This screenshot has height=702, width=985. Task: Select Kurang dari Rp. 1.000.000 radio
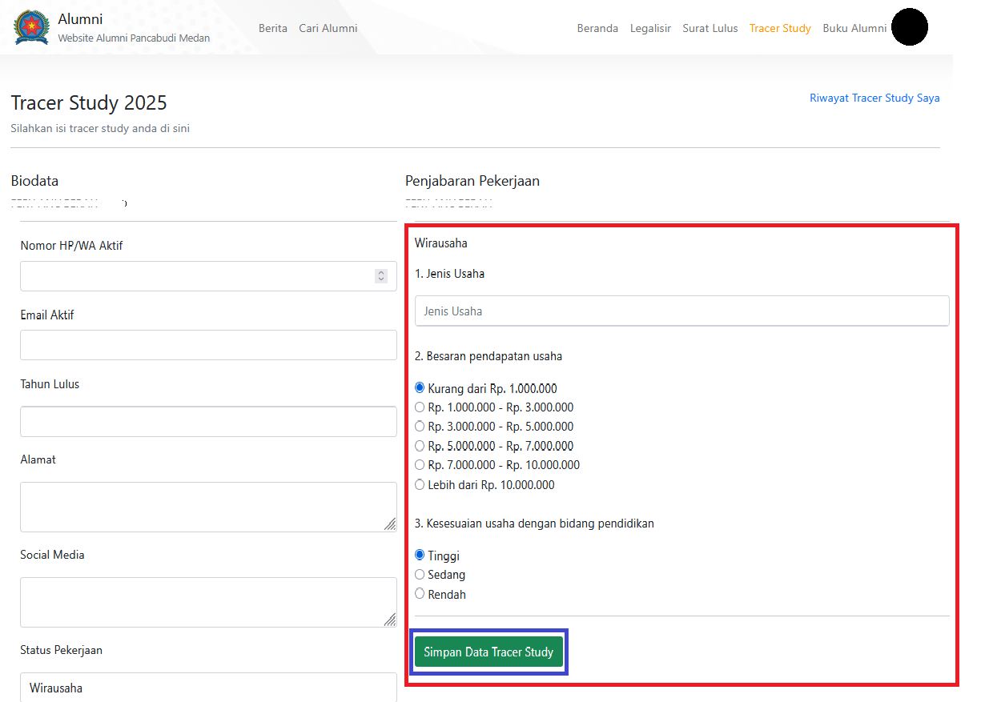pos(420,387)
